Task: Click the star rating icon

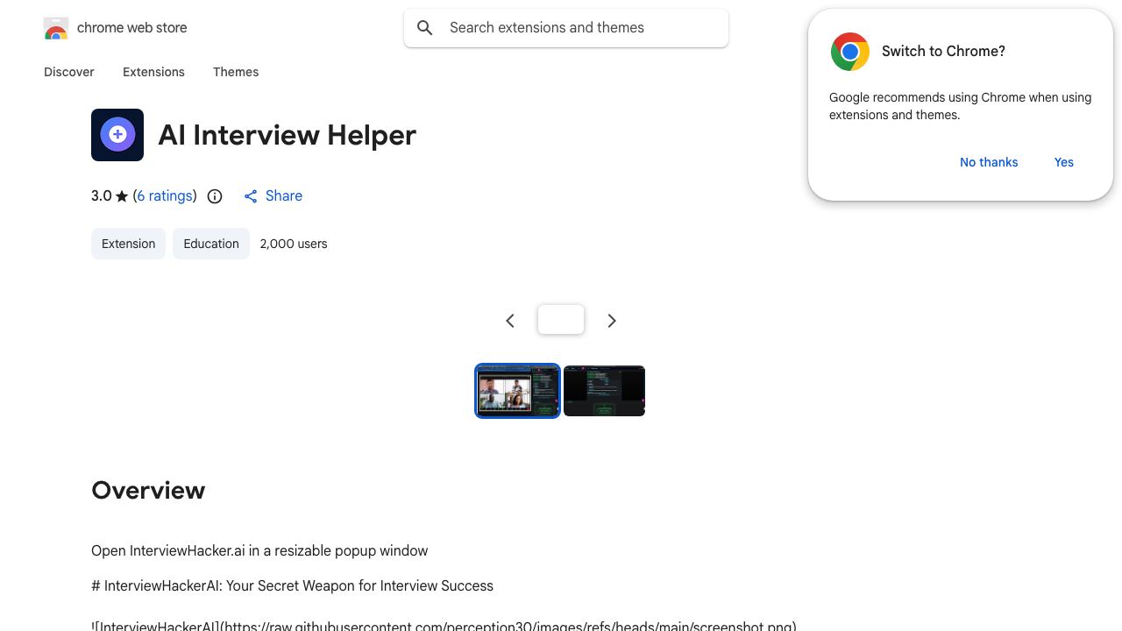Action: coord(122,196)
